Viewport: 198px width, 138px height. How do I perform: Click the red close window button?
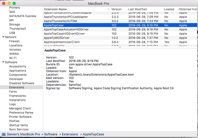[x=4, y=3]
